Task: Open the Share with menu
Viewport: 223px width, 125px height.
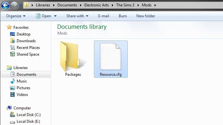Action: click(77, 16)
